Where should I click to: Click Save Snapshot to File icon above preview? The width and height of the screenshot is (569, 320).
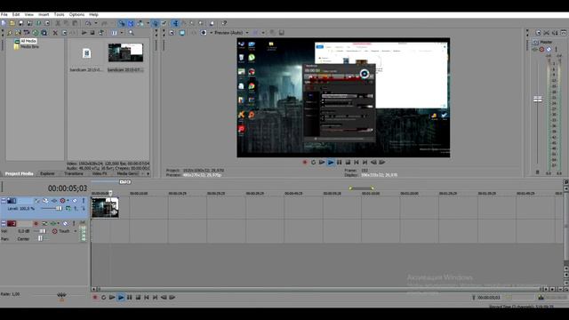point(281,33)
